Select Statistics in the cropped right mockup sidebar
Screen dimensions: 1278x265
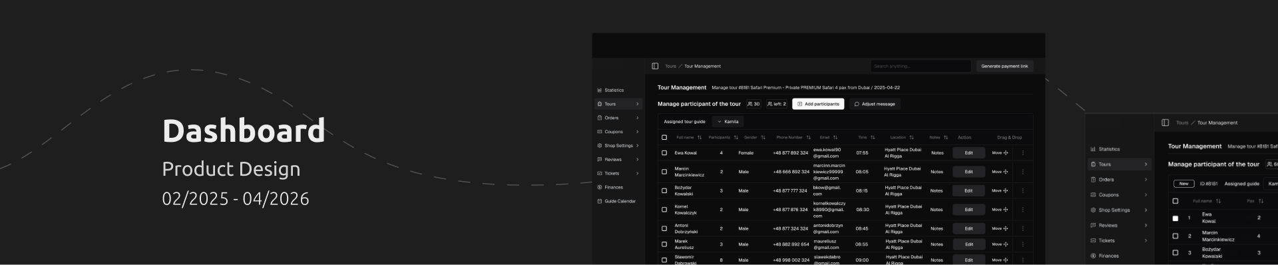pos(1109,149)
